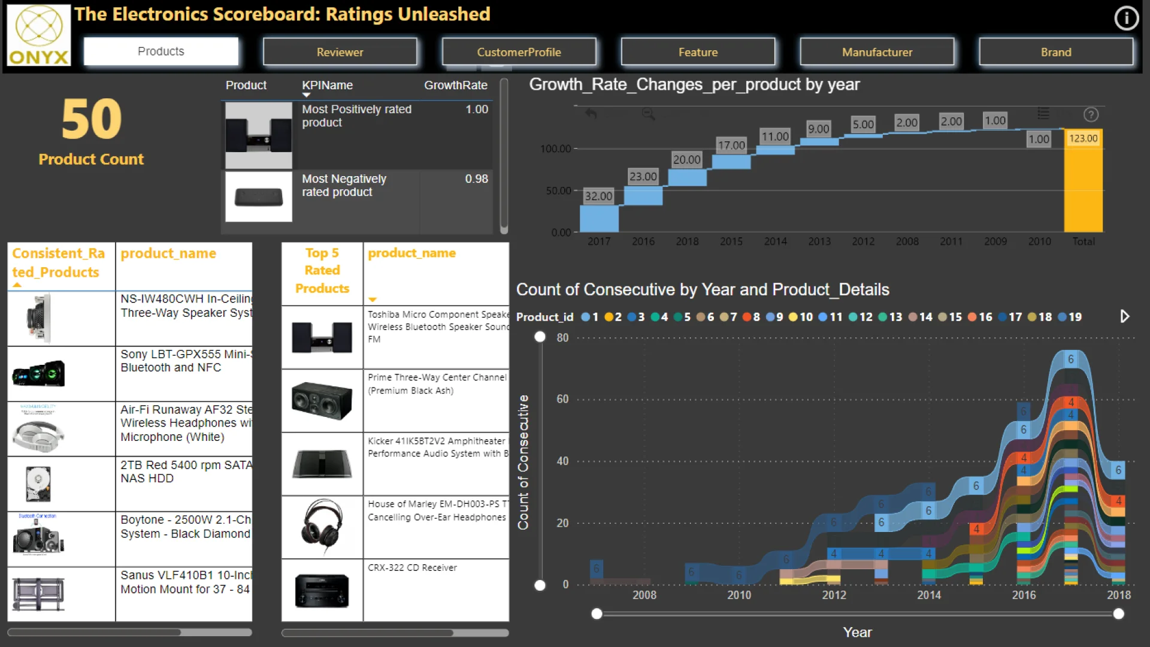Click the waterfall chart list options icon

[x=1043, y=113]
